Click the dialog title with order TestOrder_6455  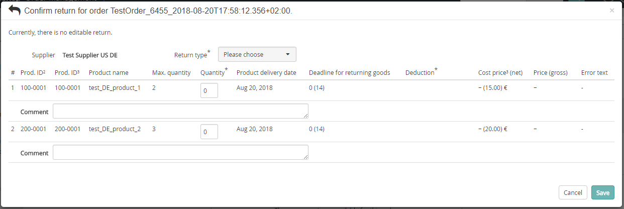[x=158, y=11]
